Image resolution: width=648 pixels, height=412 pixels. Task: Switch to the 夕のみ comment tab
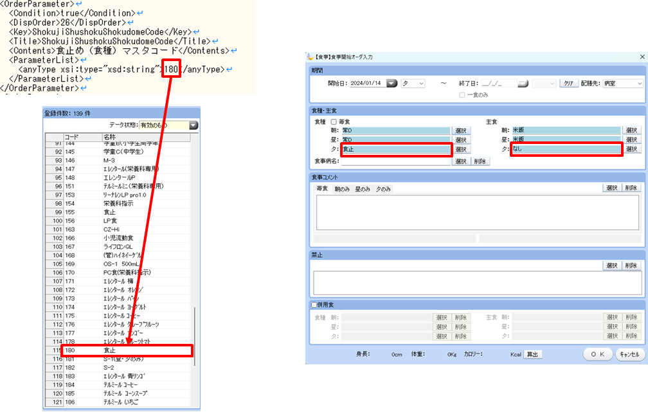[x=383, y=189]
